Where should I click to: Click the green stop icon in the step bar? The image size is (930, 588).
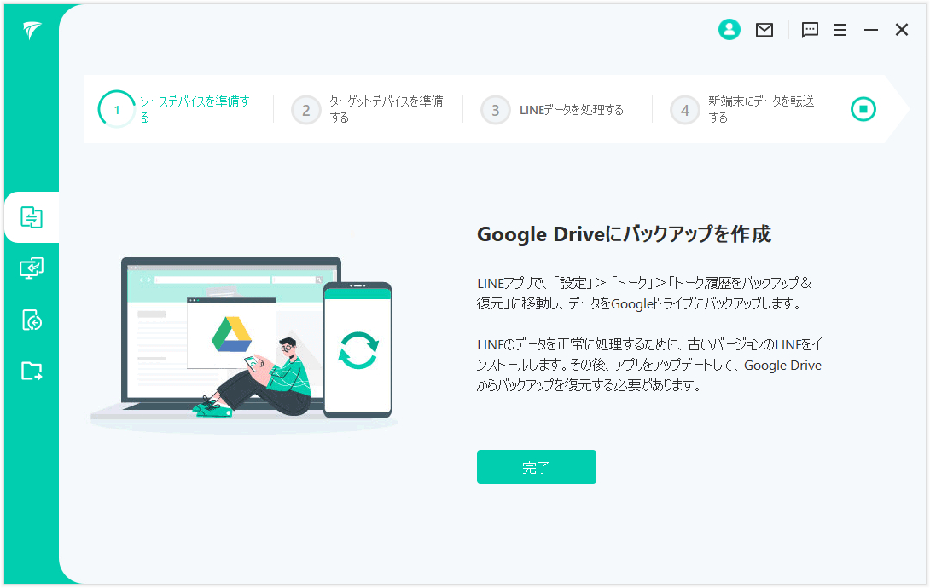point(863,109)
